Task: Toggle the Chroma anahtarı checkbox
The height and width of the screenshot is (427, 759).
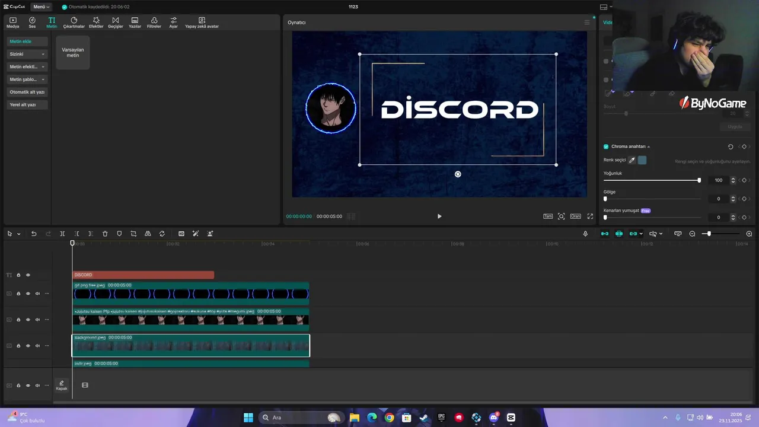Action: pos(606,146)
